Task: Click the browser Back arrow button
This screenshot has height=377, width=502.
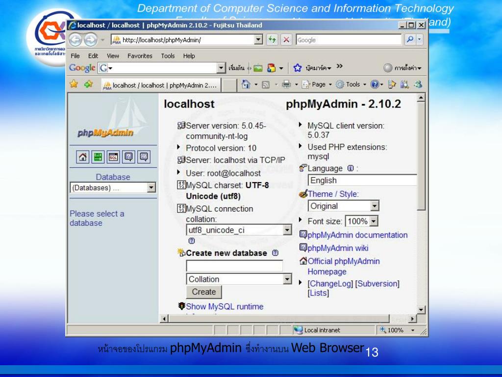Action: coord(75,40)
